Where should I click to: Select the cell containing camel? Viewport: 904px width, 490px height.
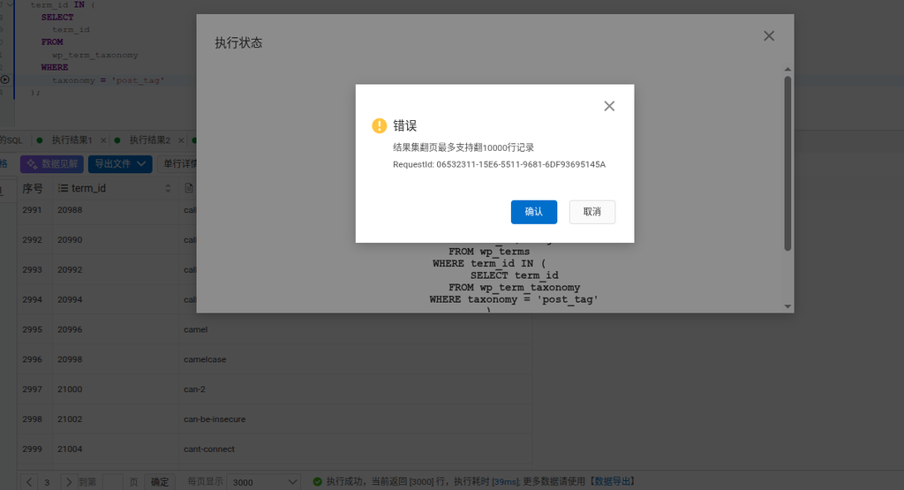355,329
